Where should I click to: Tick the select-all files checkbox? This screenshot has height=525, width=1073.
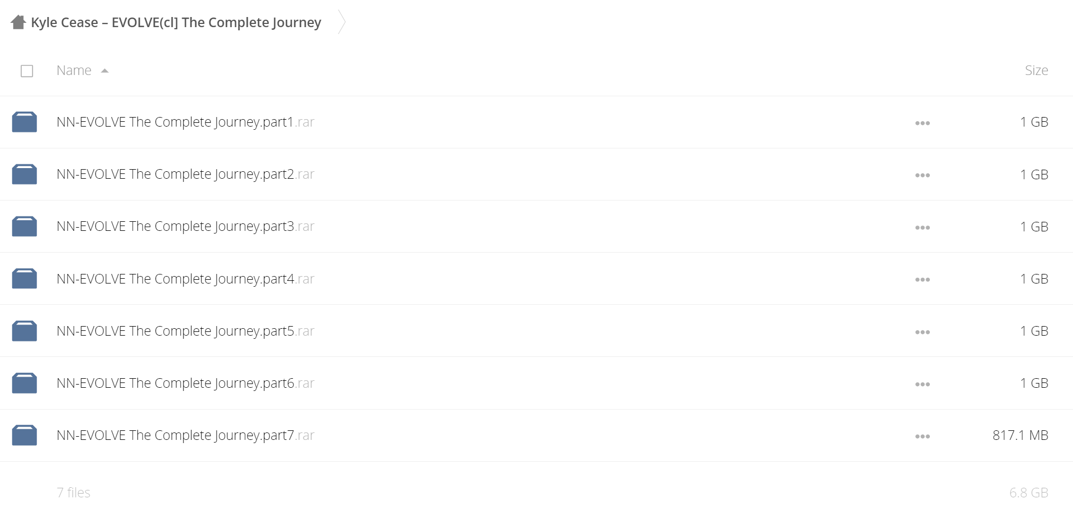coord(27,71)
